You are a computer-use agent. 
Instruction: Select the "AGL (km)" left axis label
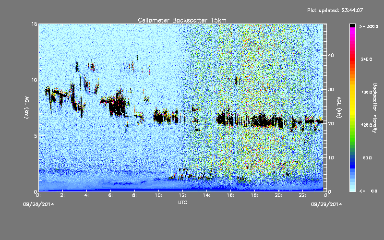[x=27, y=107]
